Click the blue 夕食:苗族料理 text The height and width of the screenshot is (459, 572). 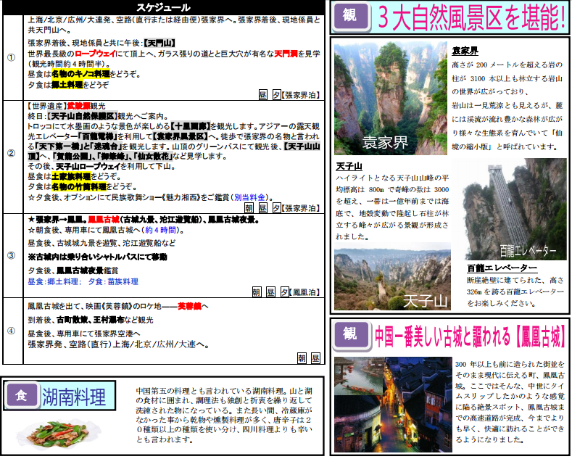[113, 281]
